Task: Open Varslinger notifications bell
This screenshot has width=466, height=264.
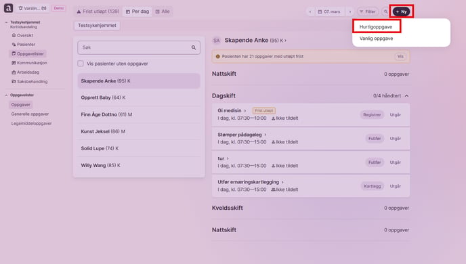Action: (33, 8)
